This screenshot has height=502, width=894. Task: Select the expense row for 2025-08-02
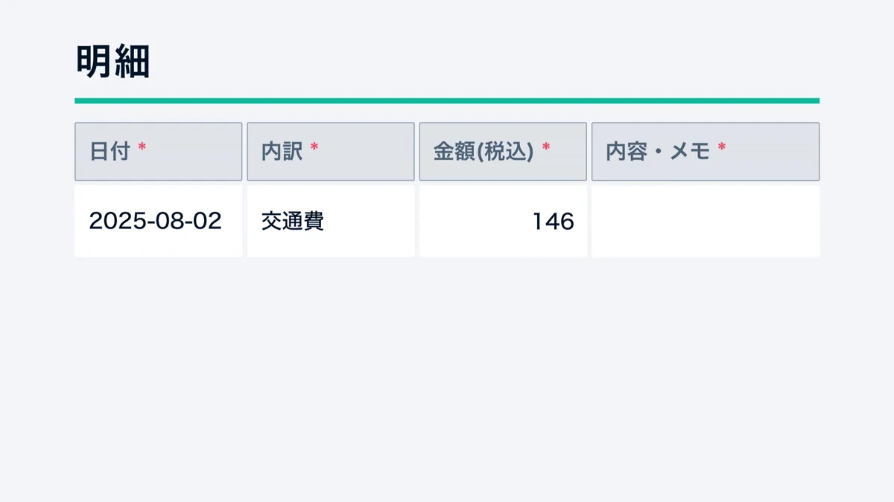[x=447, y=221]
